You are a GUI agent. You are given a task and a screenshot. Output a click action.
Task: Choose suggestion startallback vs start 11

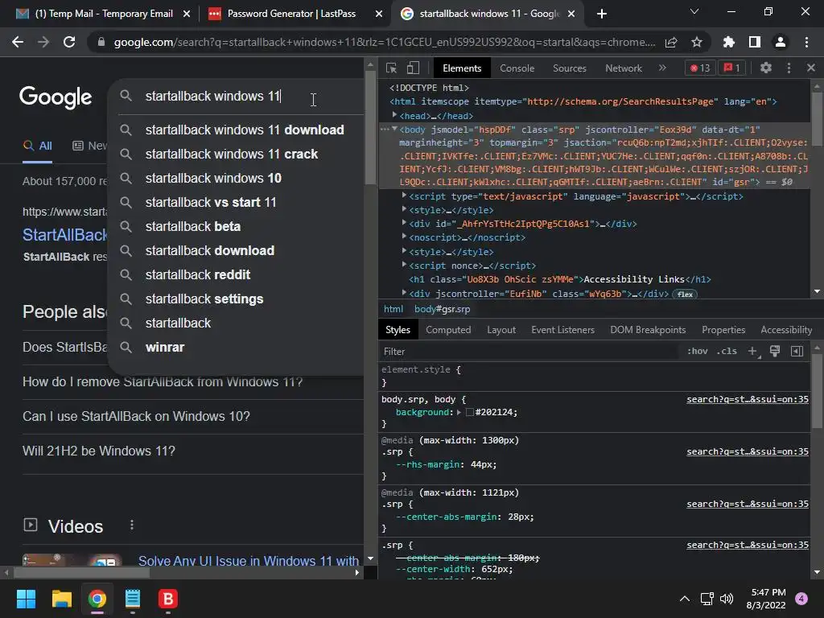211,202
